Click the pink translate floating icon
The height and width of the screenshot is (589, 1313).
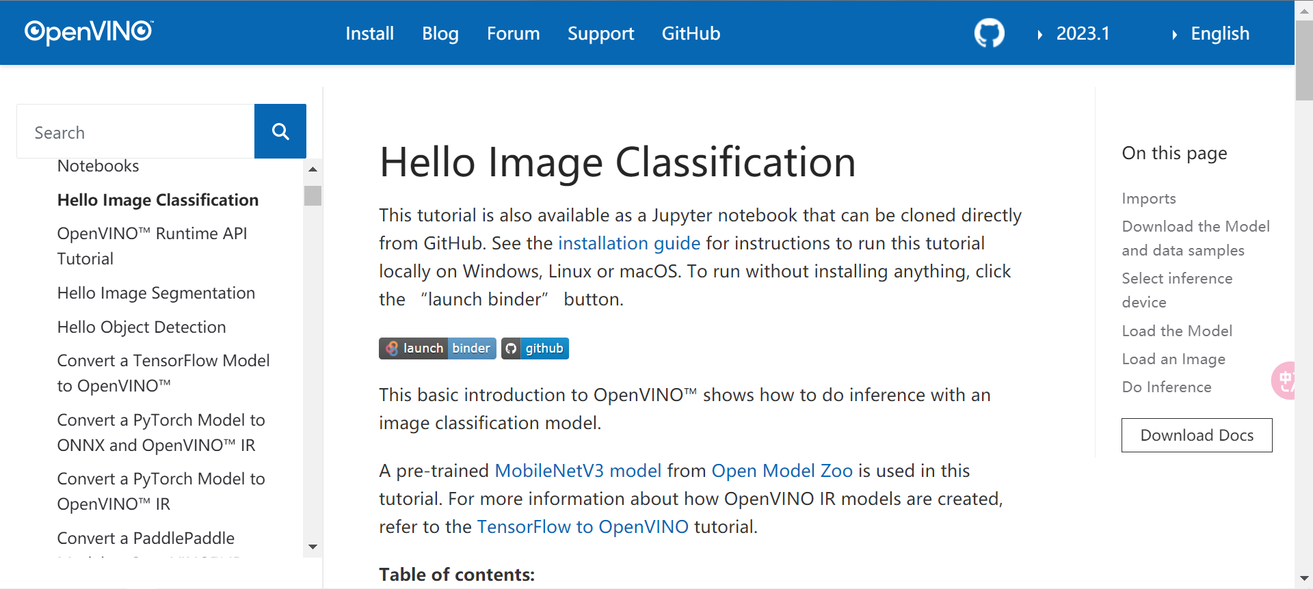click(x=1284, y=381)
